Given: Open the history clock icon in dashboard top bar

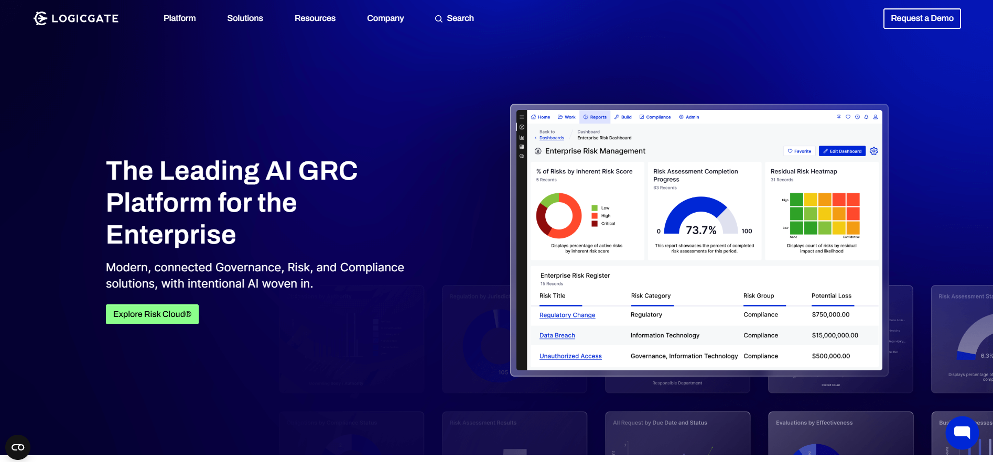Looking at the screenshot, I should tap(857, 117).
